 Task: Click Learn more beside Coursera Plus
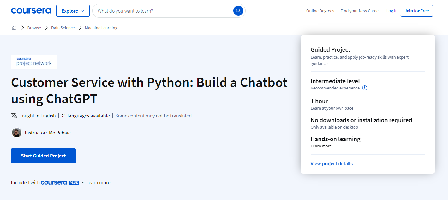(x=98, y=182)
